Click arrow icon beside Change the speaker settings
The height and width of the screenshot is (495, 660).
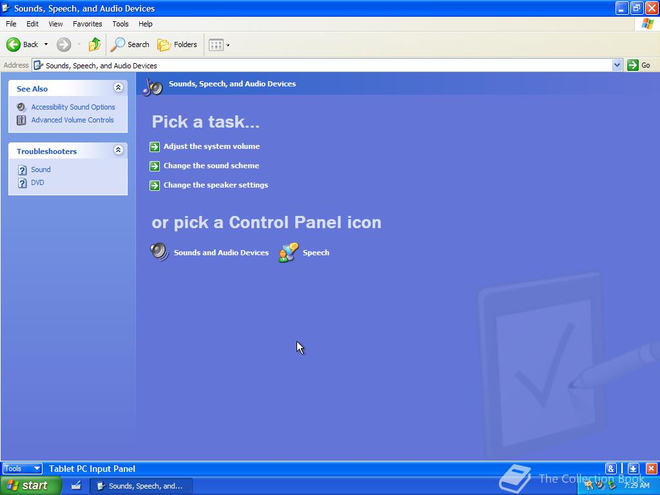[x=155, y=185]
